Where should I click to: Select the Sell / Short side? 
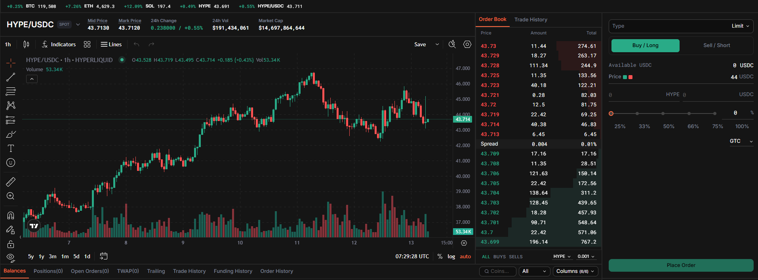click(716, 45)
